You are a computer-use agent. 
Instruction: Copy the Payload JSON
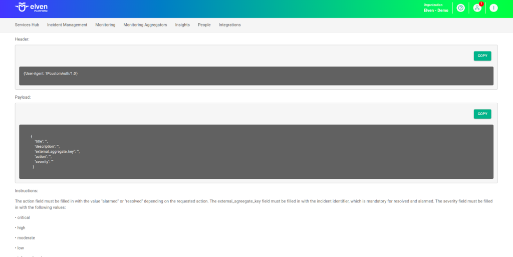click(482, 114)
